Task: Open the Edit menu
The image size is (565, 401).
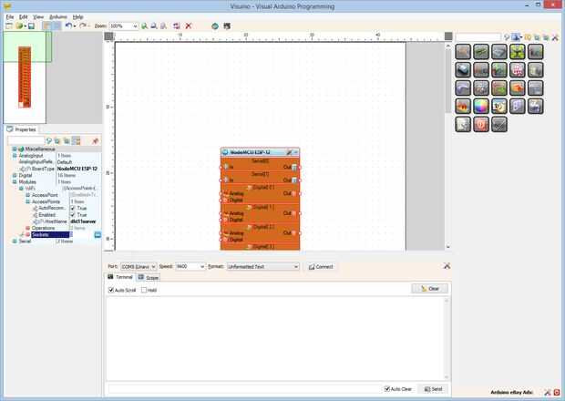Action: tap(24, 17)
